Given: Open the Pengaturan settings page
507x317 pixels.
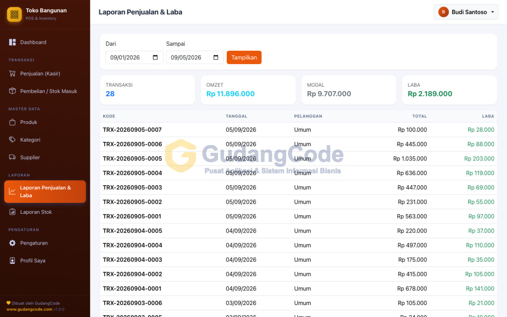Looking at the screenshot, I should coord(45,243).
